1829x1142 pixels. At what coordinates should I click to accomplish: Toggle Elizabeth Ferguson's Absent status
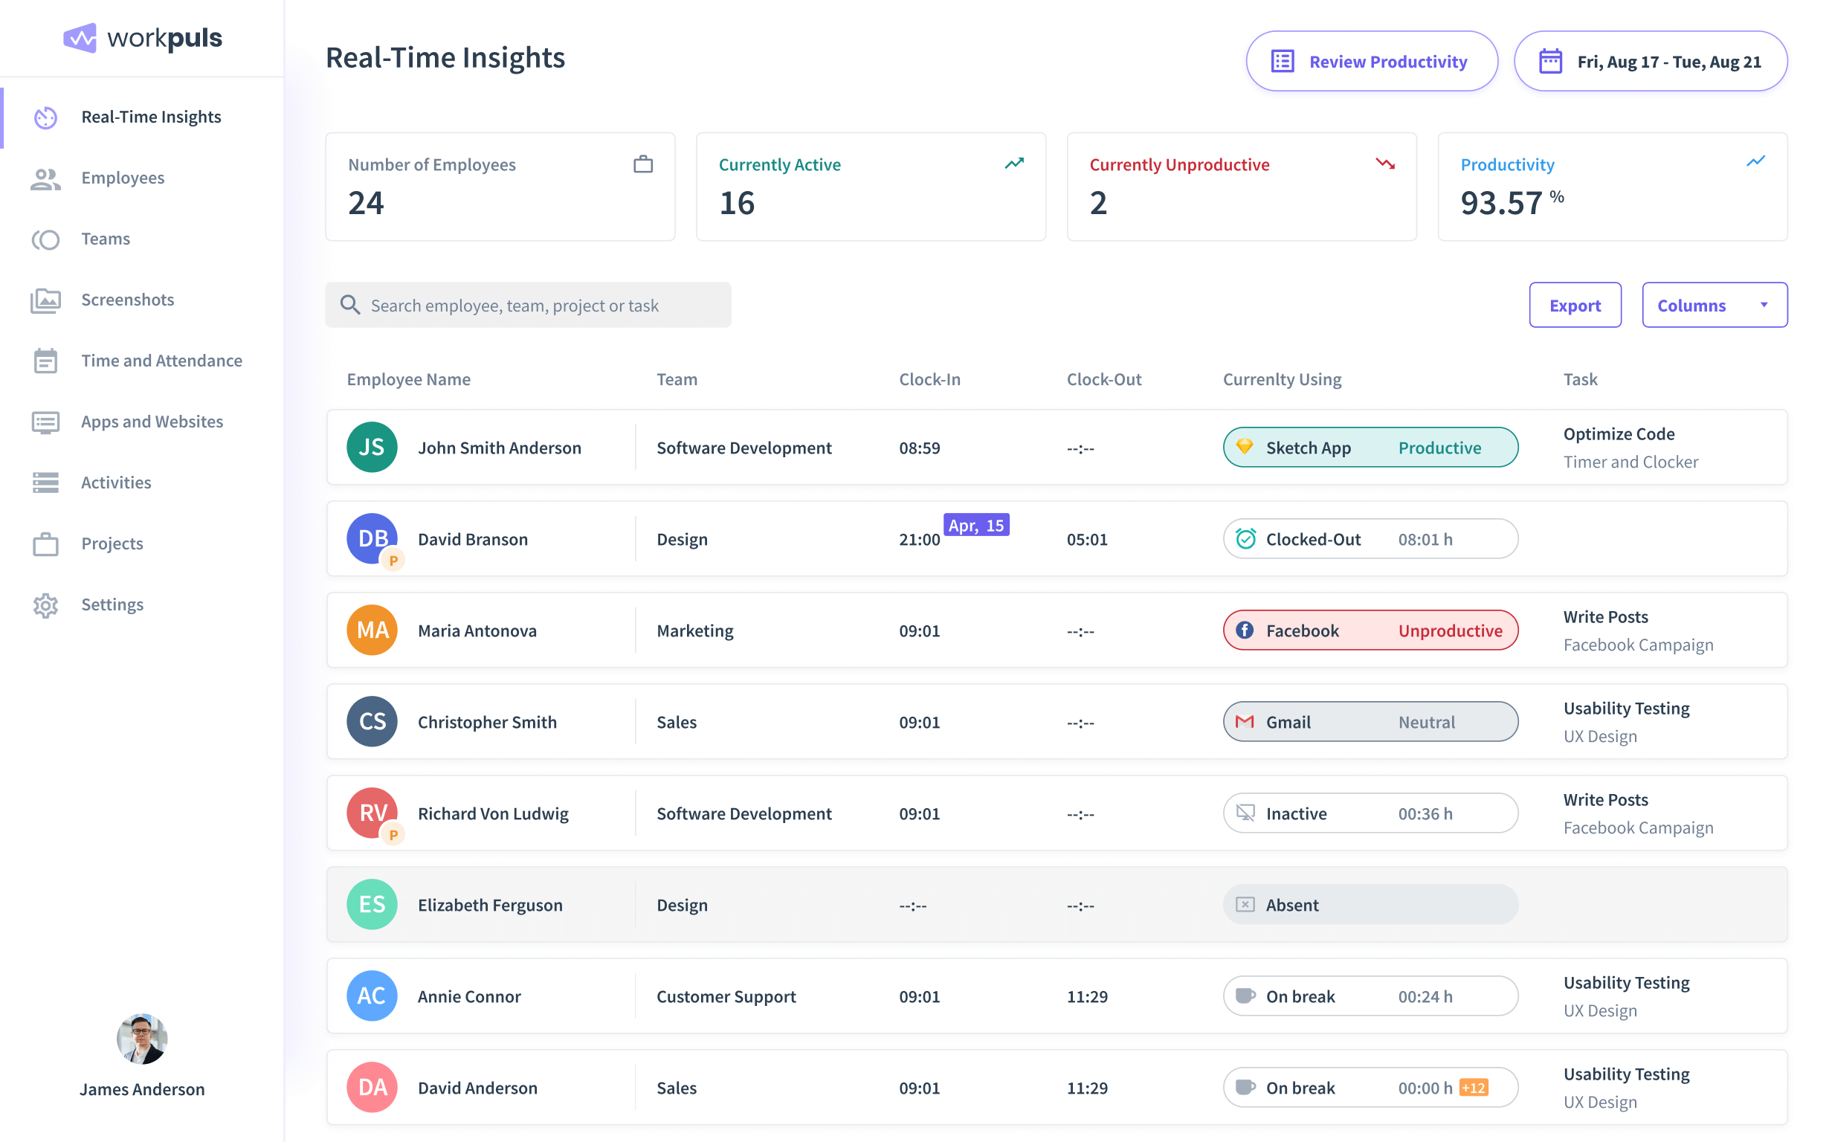1370,904
